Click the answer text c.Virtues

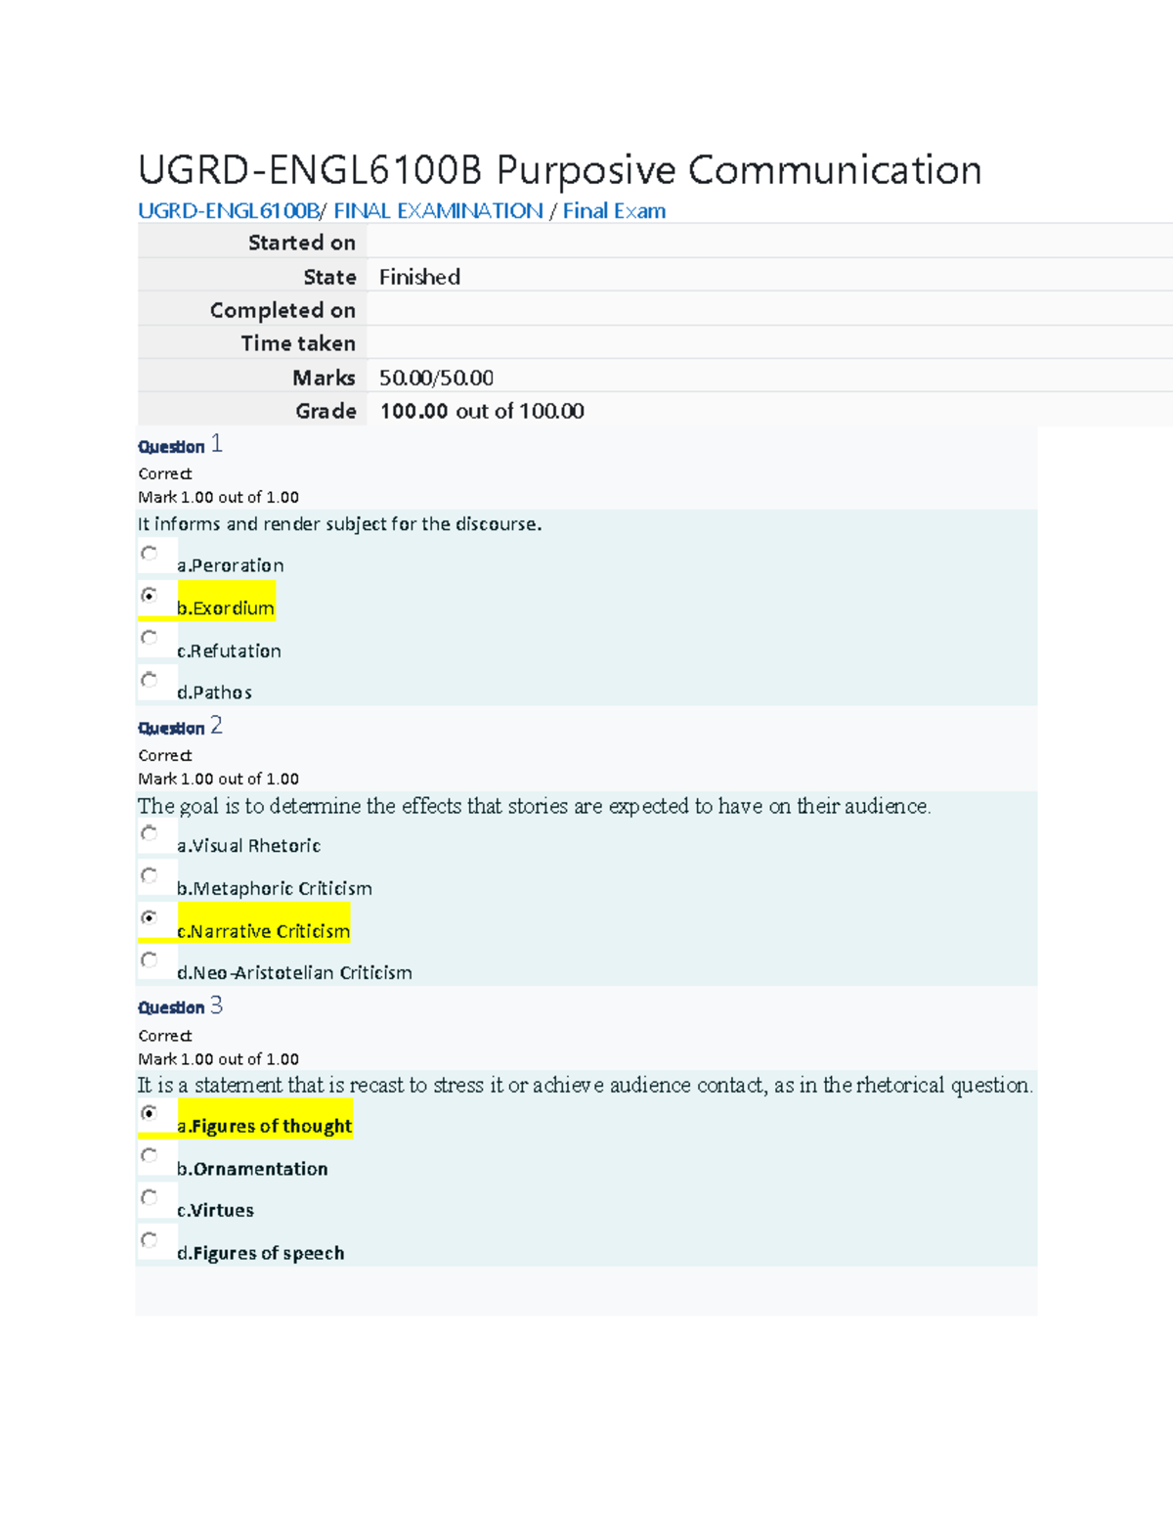(215, 1211)
